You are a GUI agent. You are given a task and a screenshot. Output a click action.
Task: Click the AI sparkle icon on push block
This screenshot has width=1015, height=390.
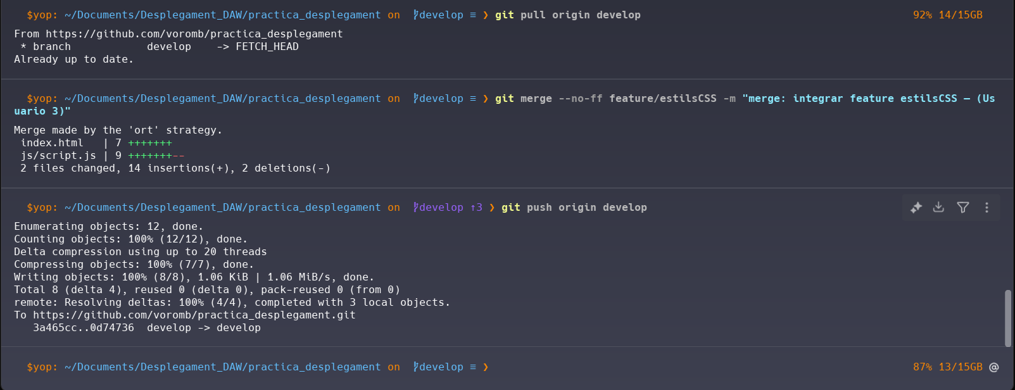point(916,208)
